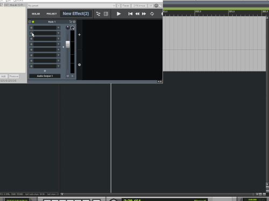Solo Rack 1 with the S button
Image resolution: width=269 pixels, height=201 pixels.
(x=72, y=76)
